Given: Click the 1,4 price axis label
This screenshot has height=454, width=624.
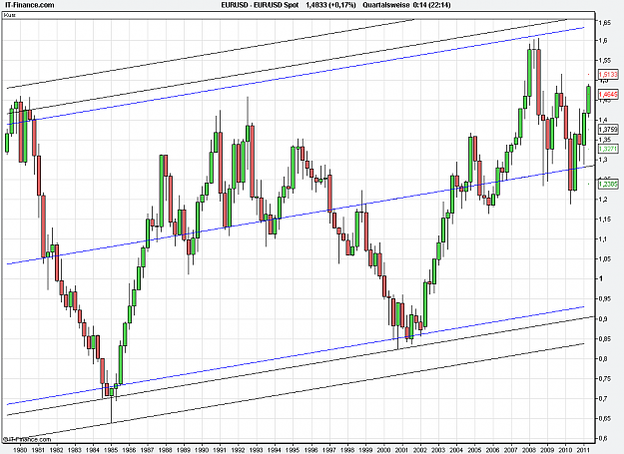Looking at the screenshot, I should tap(603, 120).
